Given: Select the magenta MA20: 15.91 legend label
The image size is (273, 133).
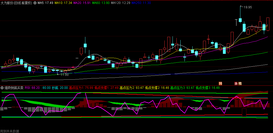Looking at the screenshot, I should pos(82,3).
